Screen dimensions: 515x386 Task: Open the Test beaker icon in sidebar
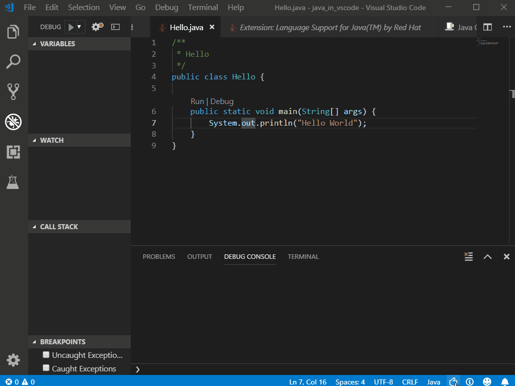coord(13,182)
